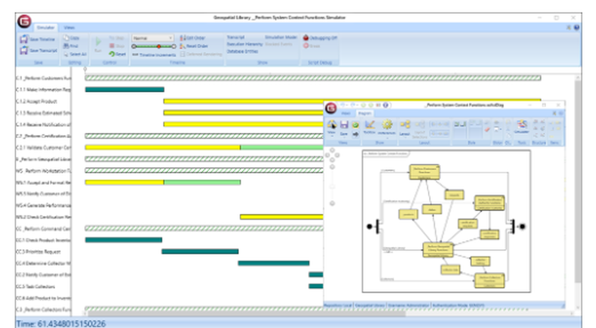Click Perform Geospatial Library Functions node
Screen dimensions: 596x328
pyautogui.click(x=438, y=250)
